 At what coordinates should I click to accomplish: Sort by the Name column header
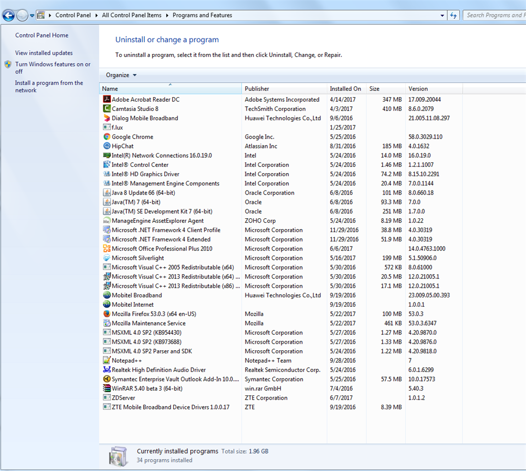tap(171, 88)
